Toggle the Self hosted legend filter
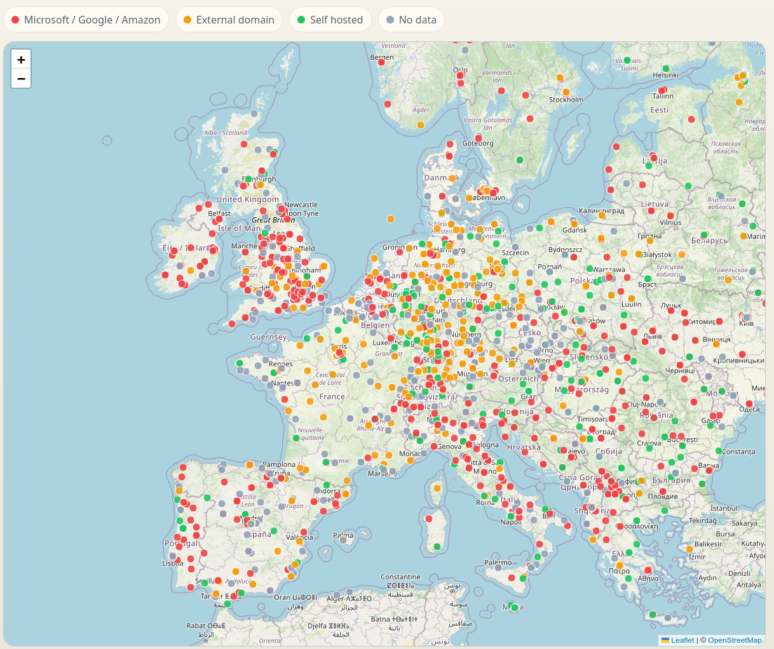Image resolution: width=774 pixels, height=649 pixels. click(x=330, y=20)
